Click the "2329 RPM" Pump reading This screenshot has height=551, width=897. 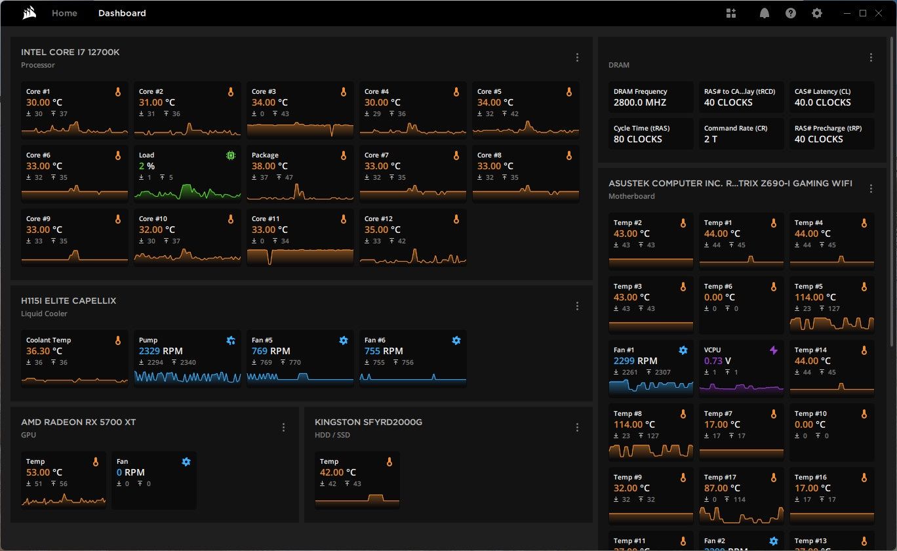(x=161, y=351)
